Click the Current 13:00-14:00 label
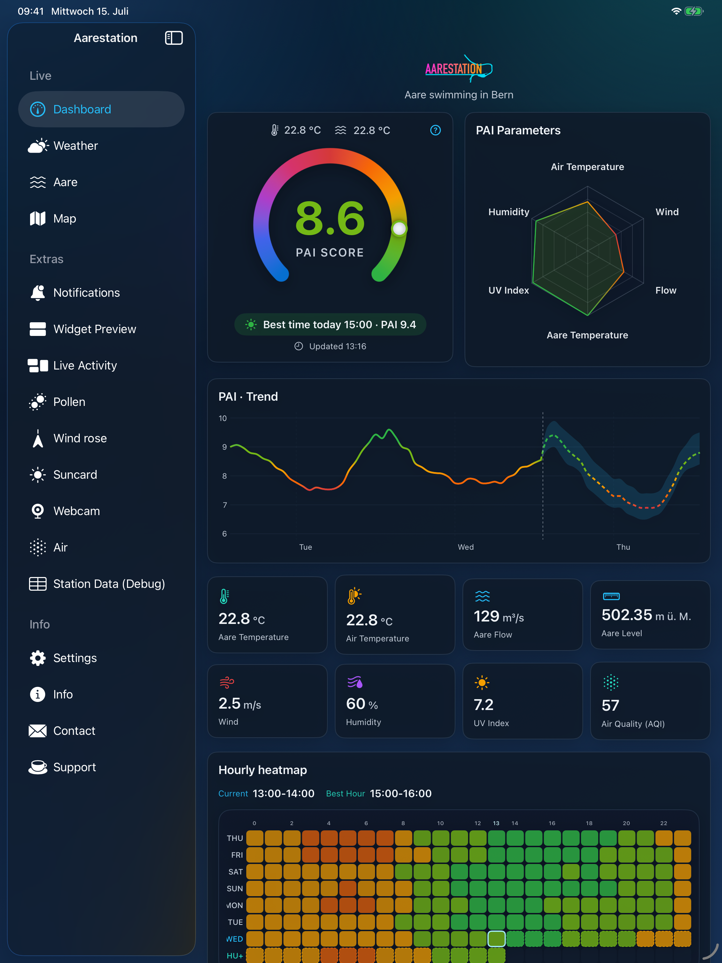Viewport: 722px width, 963px height. pyautogui.click(x=266, y=794)
